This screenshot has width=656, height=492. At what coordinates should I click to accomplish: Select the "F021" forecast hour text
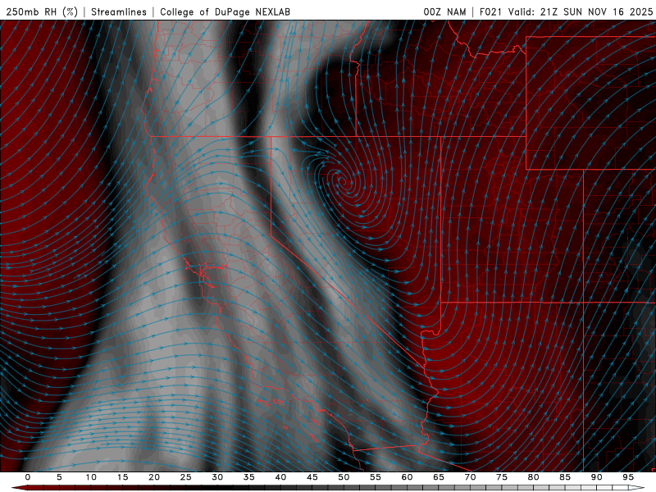(x=490, y=11)
